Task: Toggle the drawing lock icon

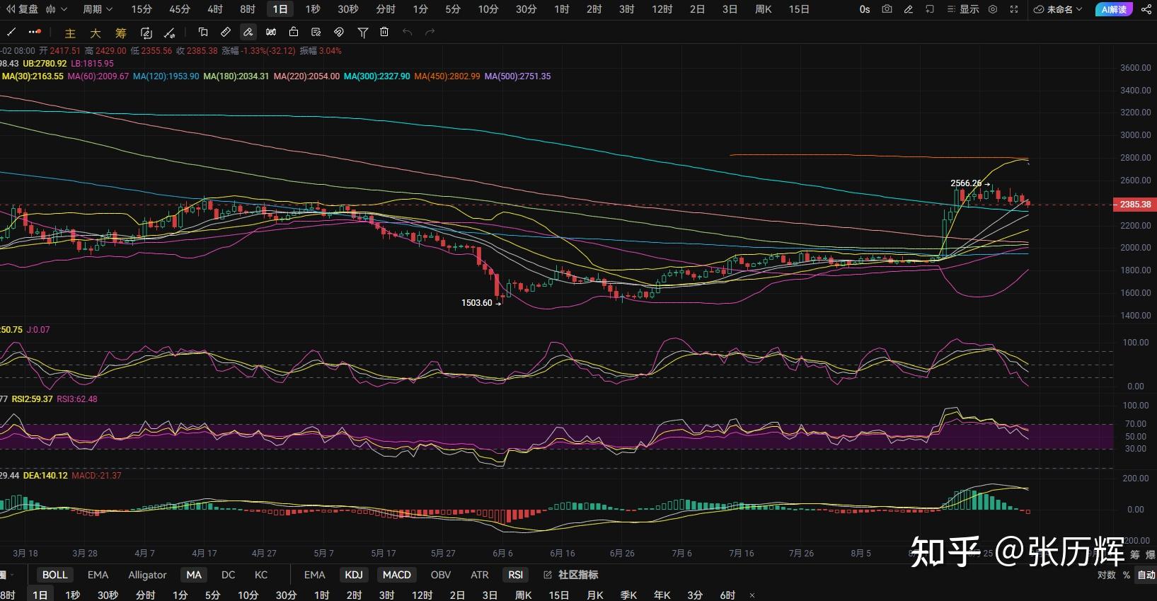Action: [x=293, y=32]
